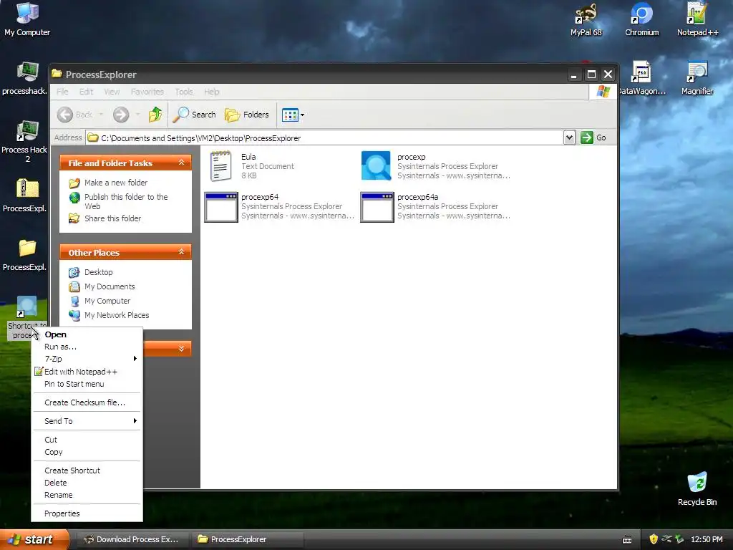Click the taskbar clock showing 12:50 PM
The image size is (733, 550).
pyautogui.click(x=707, y=539)
